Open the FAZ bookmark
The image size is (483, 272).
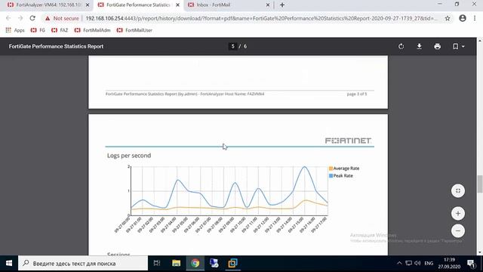click(x=60, y=30)
